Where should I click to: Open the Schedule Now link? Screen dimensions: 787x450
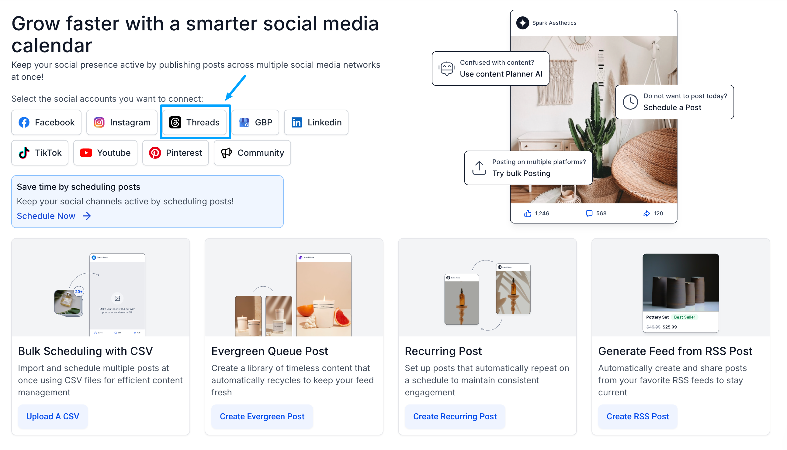pos(47,216)
